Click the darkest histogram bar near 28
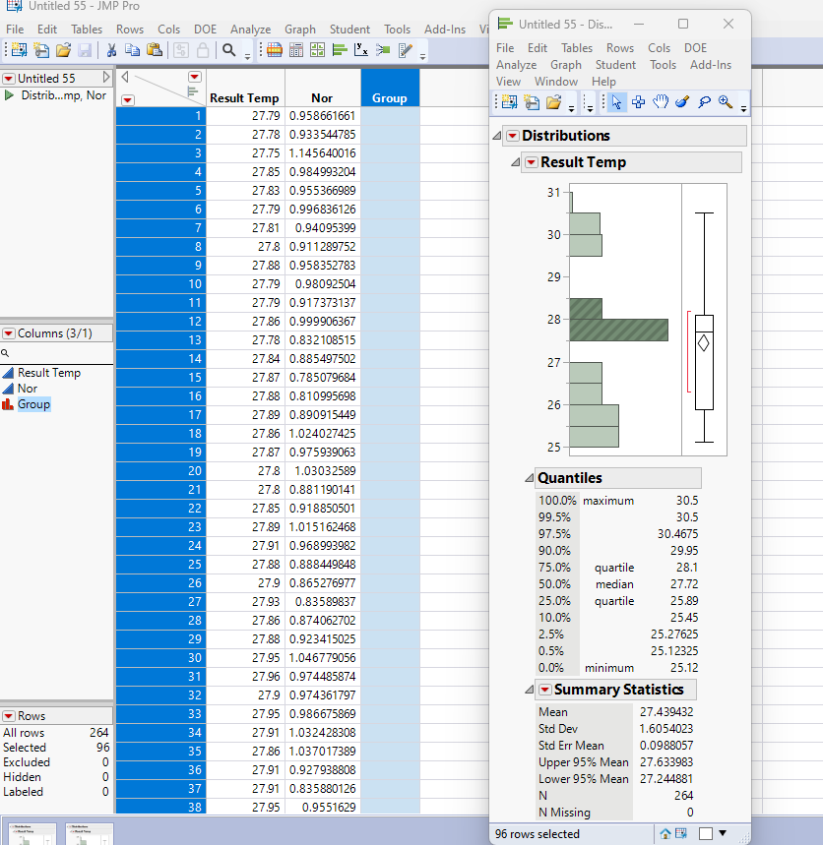The image size is (823, 845). (x=618, y=331)
